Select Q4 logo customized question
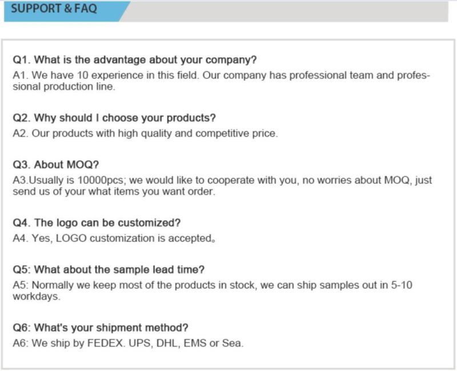Viewport: 457px width, 371px height. point(97,223)
